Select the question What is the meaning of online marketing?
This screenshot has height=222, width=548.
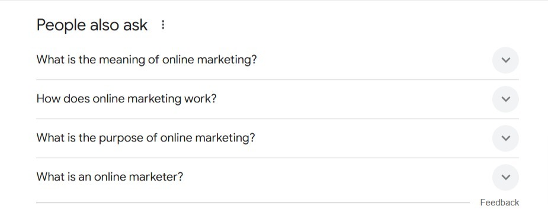click(146, 60)
